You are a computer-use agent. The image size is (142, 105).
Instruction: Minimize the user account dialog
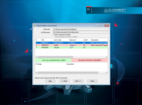click(x=97, y=25)
